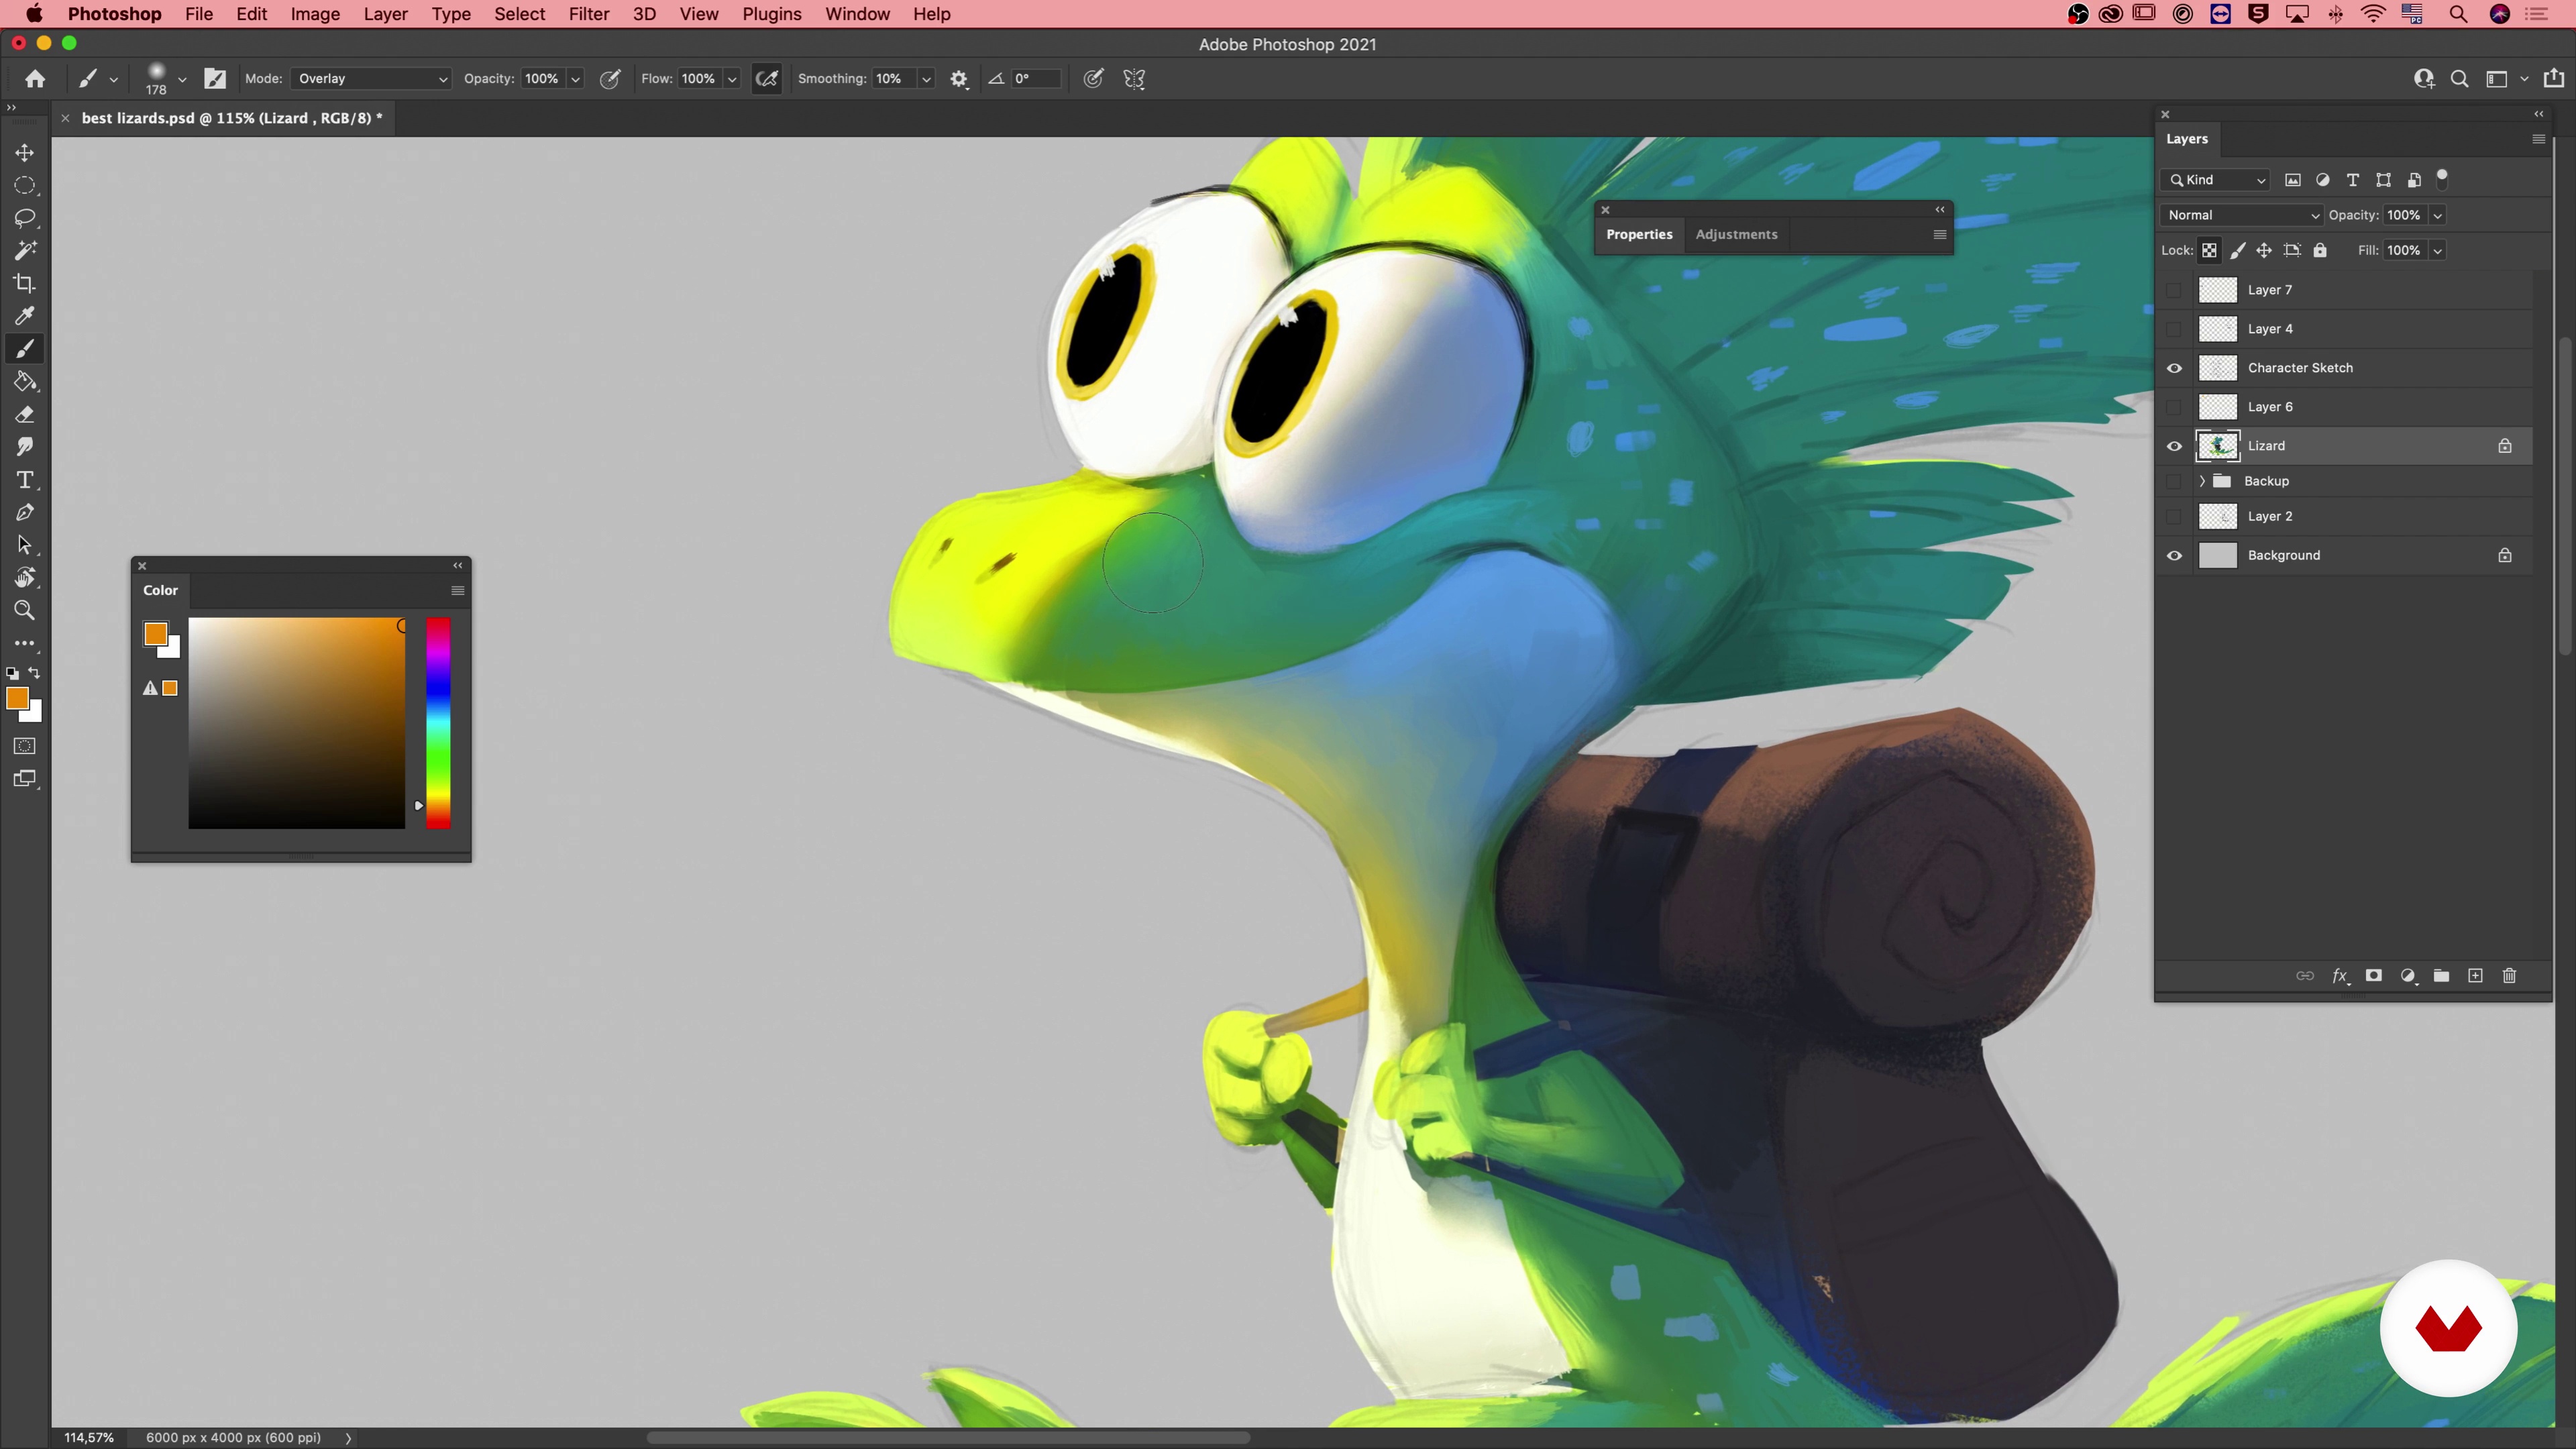
Task: Add layer style fx
Action: pyautogui.click(x=2340, y=976)
